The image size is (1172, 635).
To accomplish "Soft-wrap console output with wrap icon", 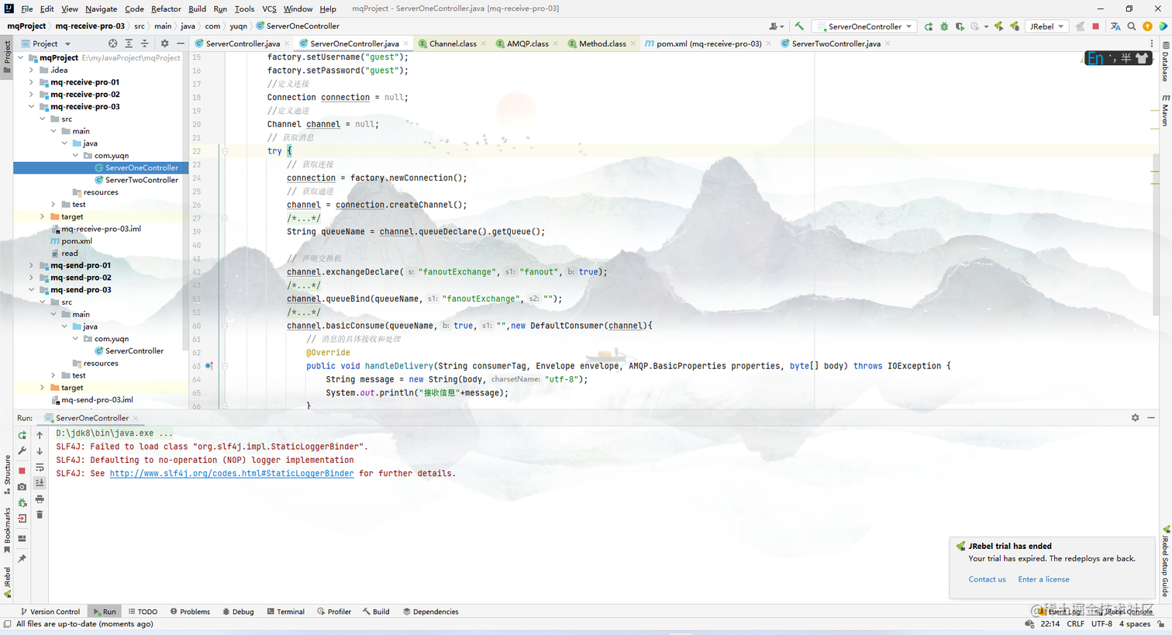I will pyautogui.click(x=39, y=468).
